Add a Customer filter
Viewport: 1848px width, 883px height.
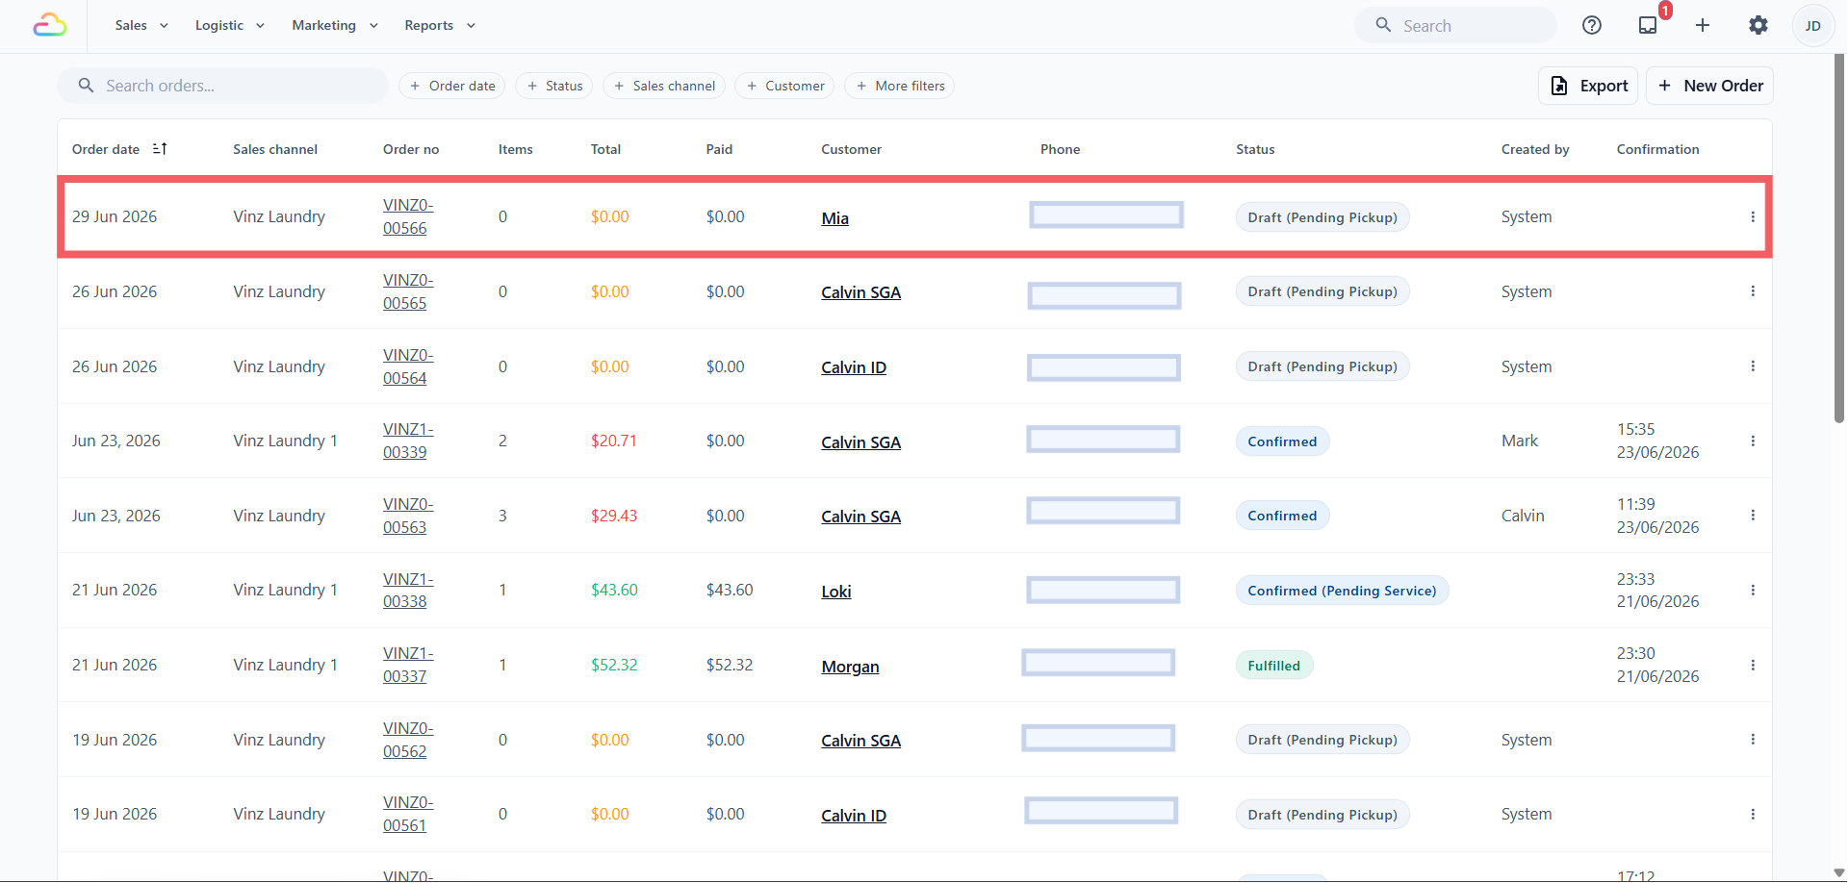(x=785, y=86)
